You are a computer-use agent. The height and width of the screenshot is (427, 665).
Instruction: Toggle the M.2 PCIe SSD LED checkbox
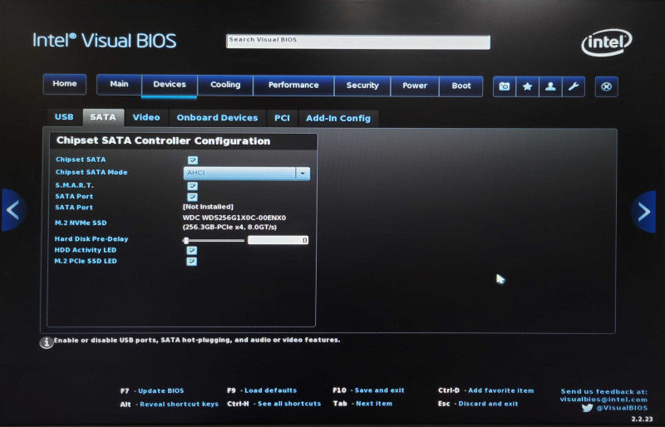click(192, 261)
